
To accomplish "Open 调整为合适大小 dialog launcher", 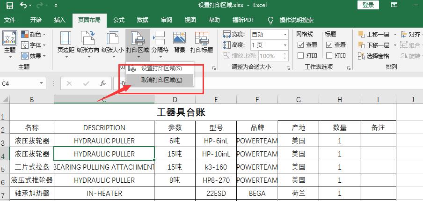I will (x=288, y=68).
